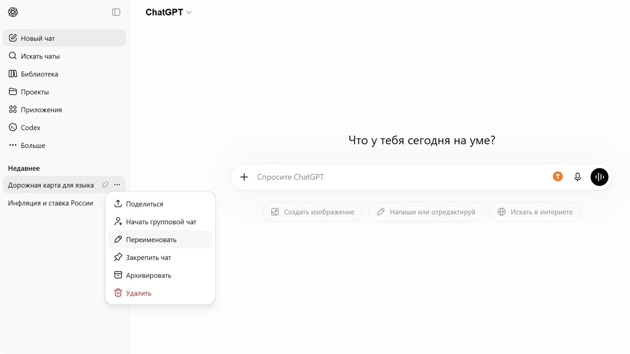Click the plus attach icon in prompt box

[244, 177]
